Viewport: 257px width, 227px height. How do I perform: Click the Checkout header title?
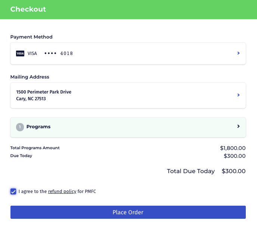coord(28,9)
